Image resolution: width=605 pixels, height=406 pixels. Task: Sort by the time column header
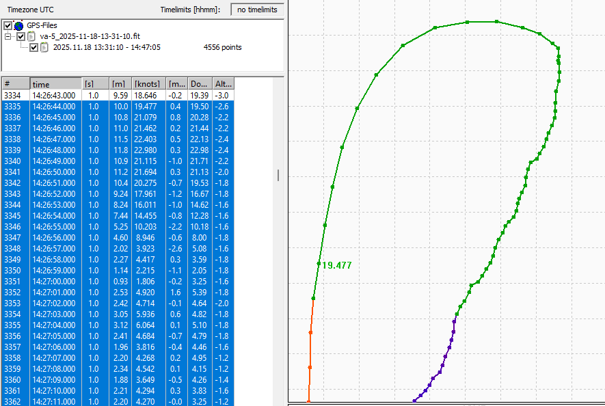(x=55, y=83)
